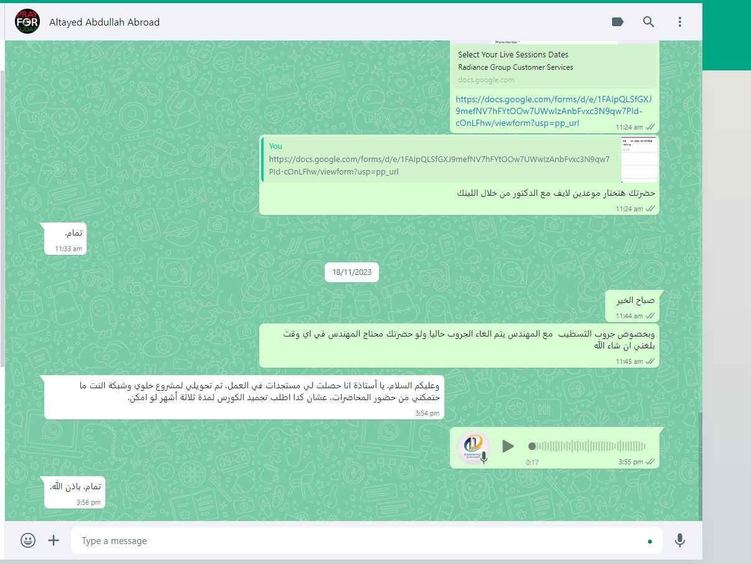Select the sent message at 11:45 am
751x564 pixels.
459,345
